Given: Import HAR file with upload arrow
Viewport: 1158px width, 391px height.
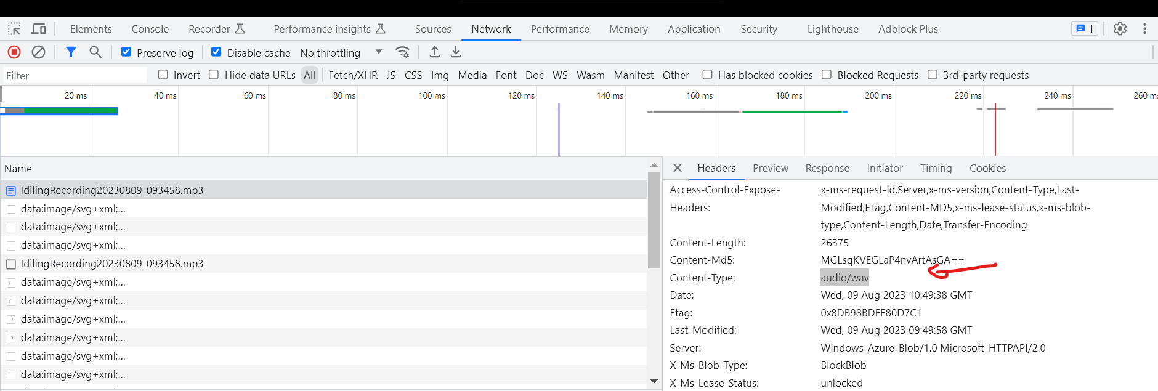Looking at the screenshot, I should point(435,52).
